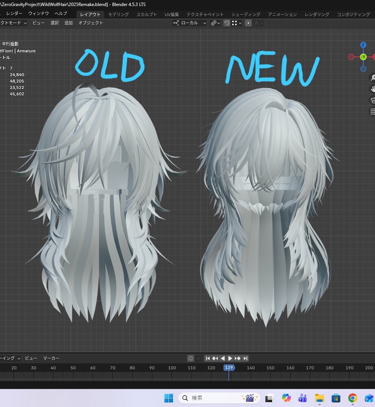Viewport: 375px width, 407px height.
Task: Open File Explorer from the taskbar
Action: [x=320, y=398]
